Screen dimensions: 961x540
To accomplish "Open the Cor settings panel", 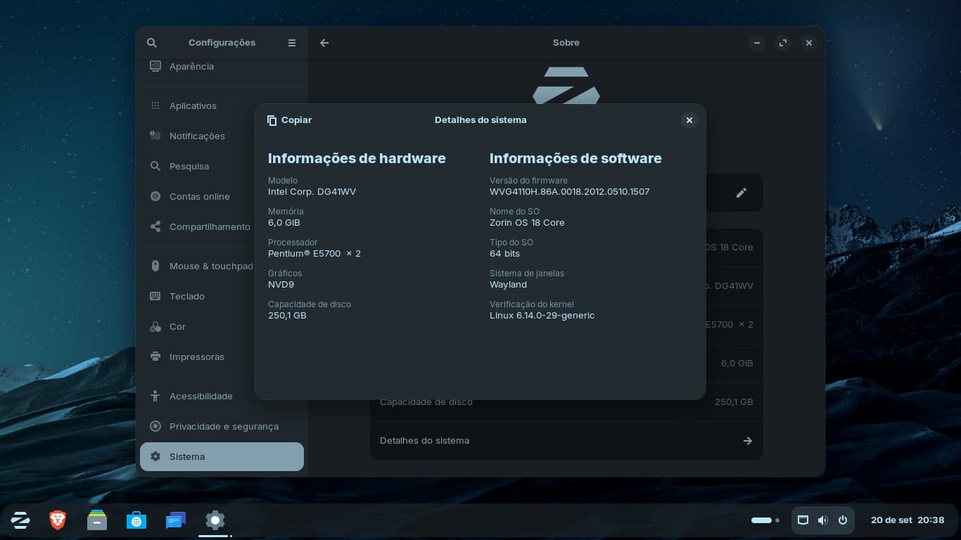I will 177,326.
